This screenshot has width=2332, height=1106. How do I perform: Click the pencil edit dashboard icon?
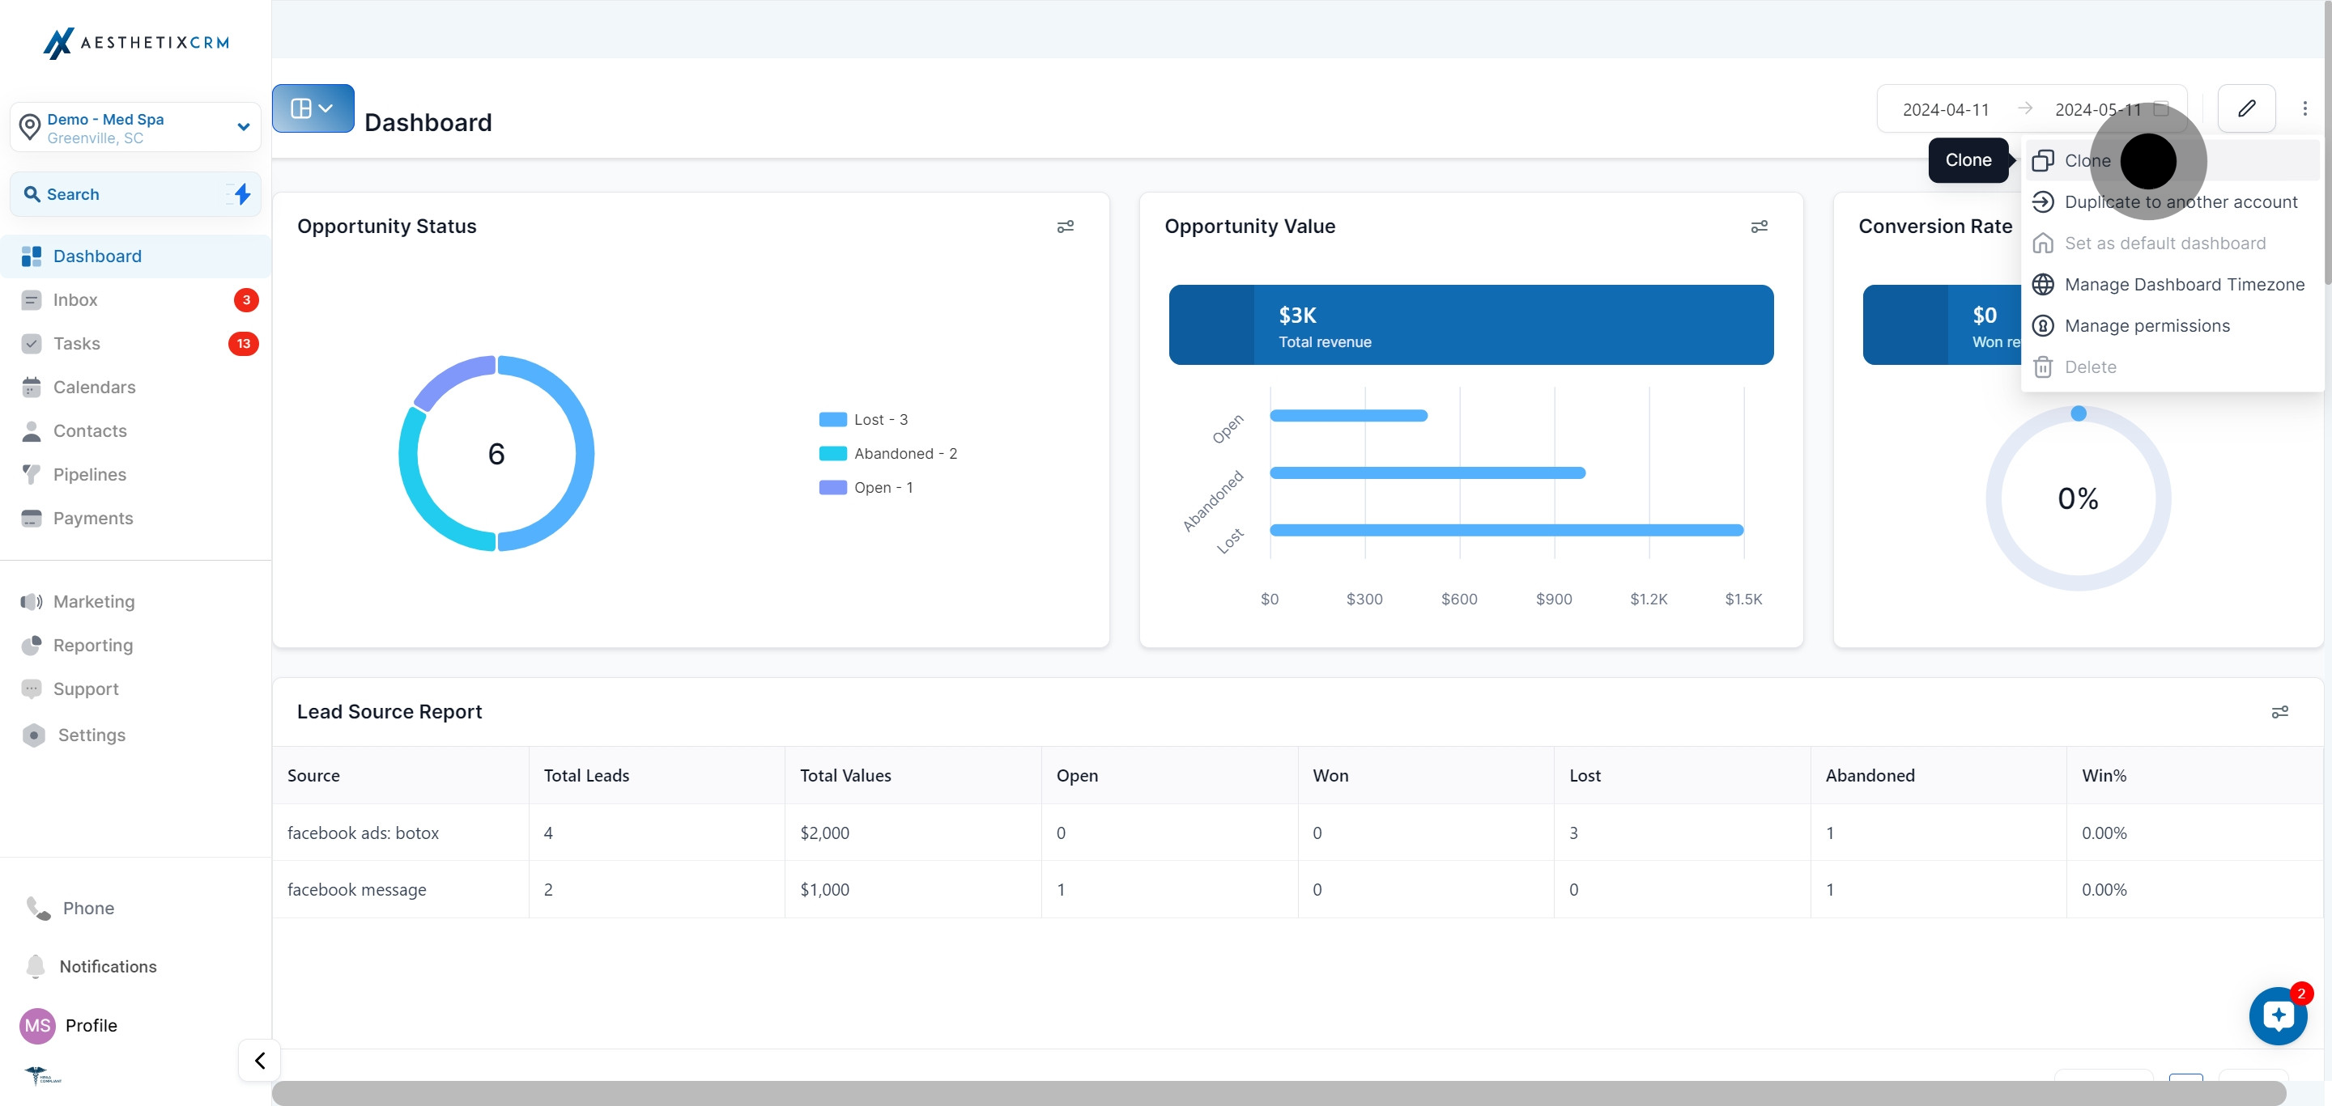tap(2246, 108)
